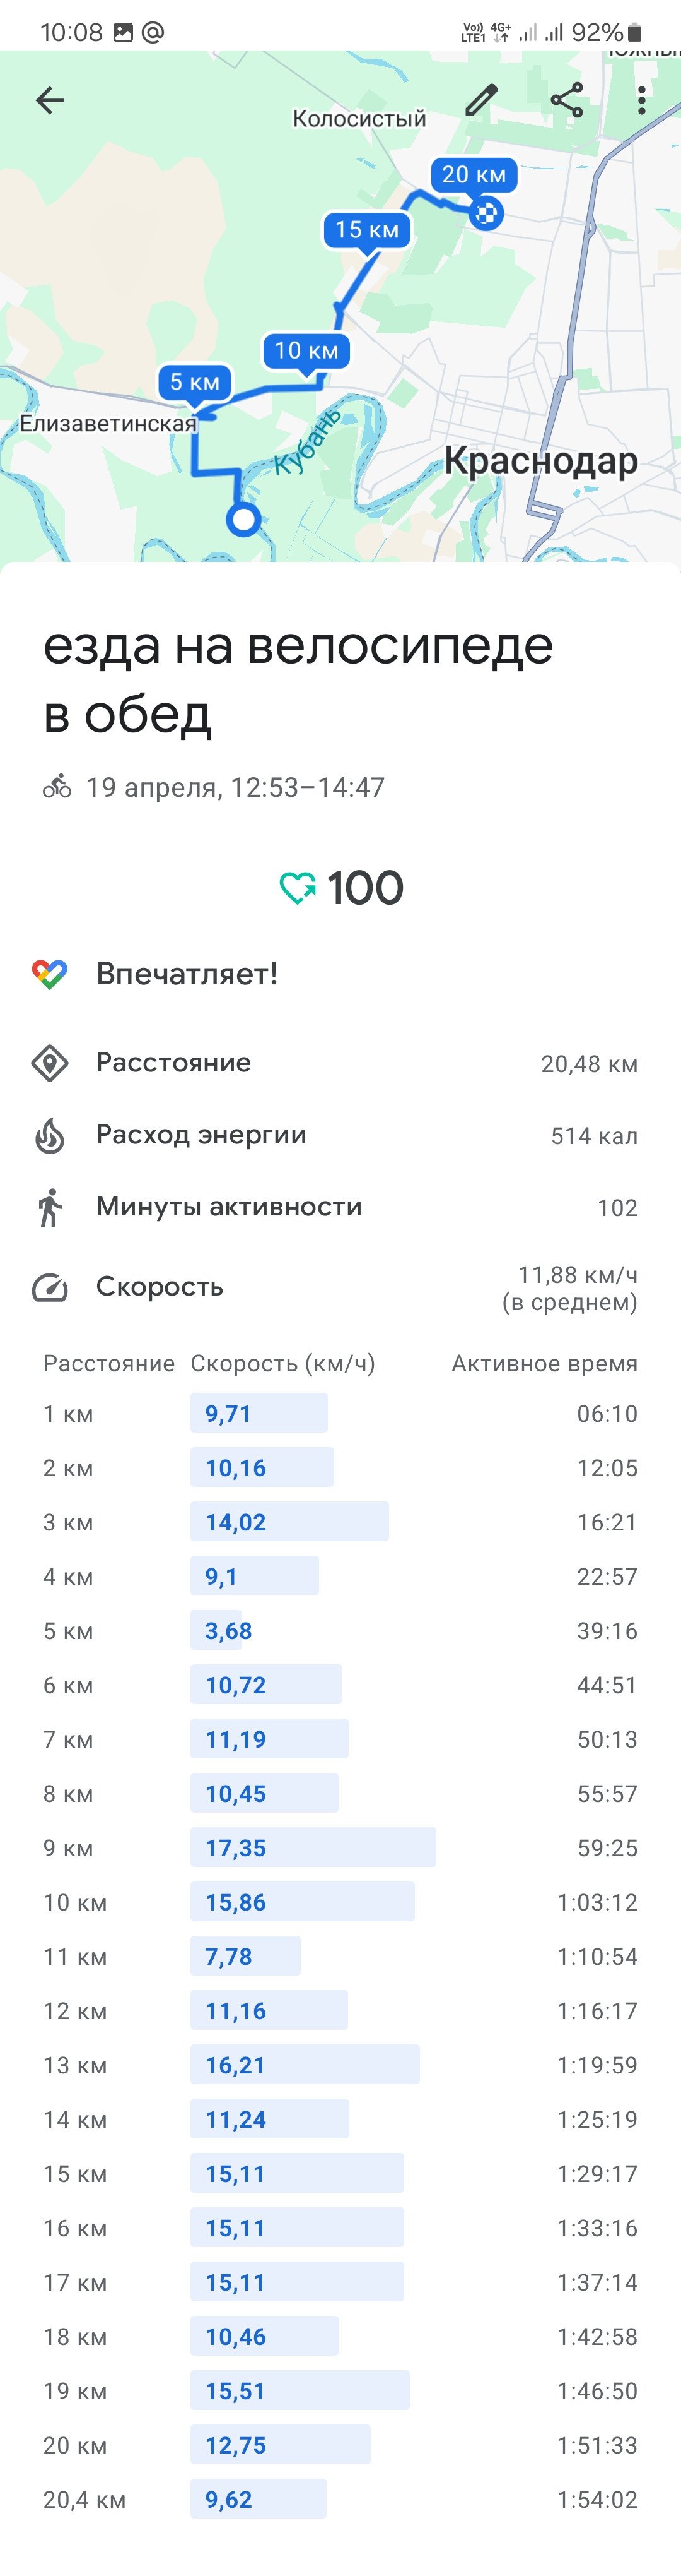Tap the speedometer speed icon
The width and height of the screenshot is (681, 2576).
tap(49, 1287)
